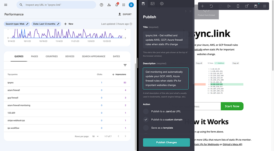Open the Carrd publish save panel icon
This screenshot has width=274, height=151.
pos(143,4)
